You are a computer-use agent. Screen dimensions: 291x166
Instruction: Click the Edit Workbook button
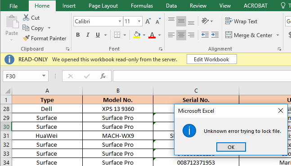click(211, 59)
